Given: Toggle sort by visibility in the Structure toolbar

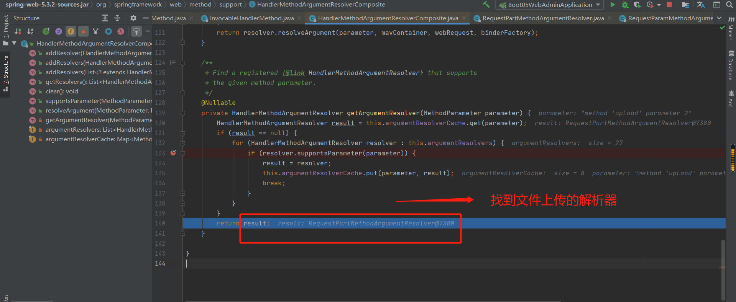Looking at the screenshot, I should 18,31.
